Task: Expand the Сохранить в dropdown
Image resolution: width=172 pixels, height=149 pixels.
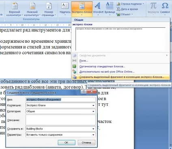Action: 93,129
